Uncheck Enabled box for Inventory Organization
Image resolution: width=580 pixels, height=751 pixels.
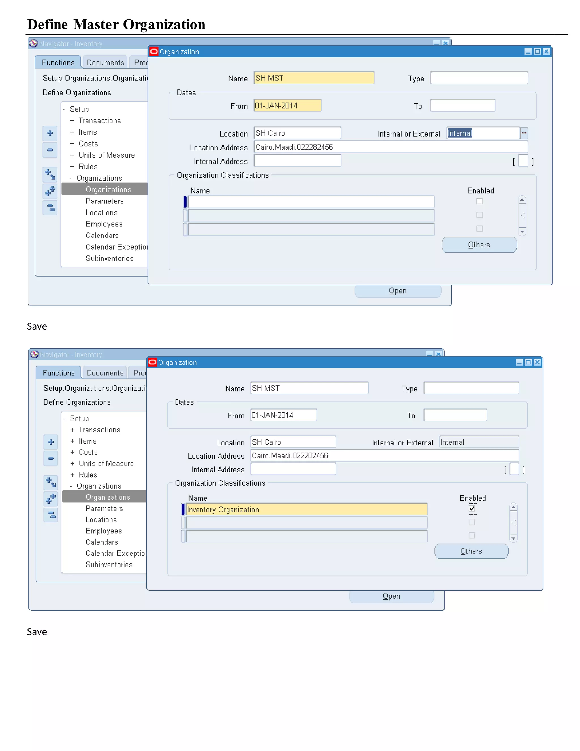click(x=472, y=508)
